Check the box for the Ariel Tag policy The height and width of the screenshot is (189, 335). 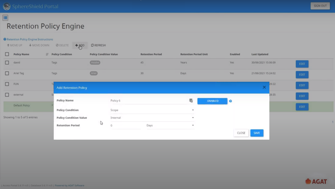[x=7, y=73]
